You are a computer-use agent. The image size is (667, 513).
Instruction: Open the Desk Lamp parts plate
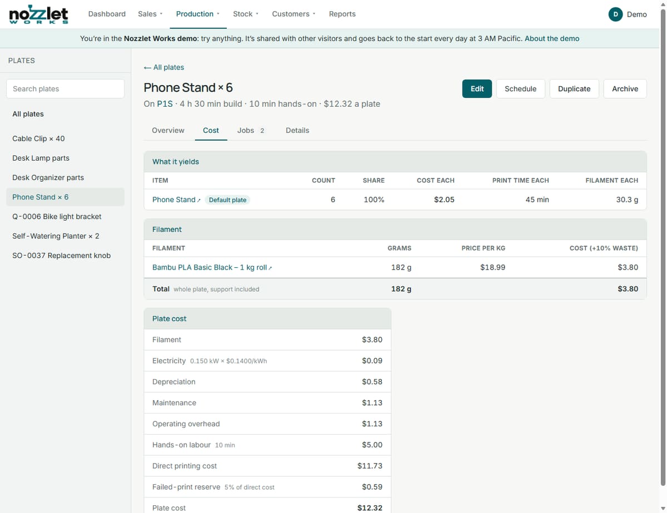(x=65, y=158)
